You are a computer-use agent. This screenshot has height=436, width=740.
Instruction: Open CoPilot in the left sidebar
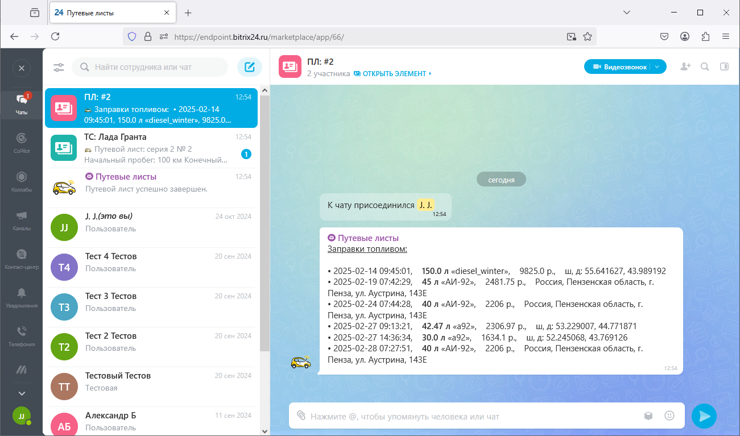point(22,142)
